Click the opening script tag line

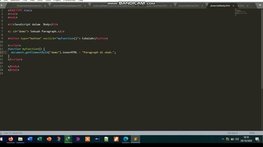(14, 45)
